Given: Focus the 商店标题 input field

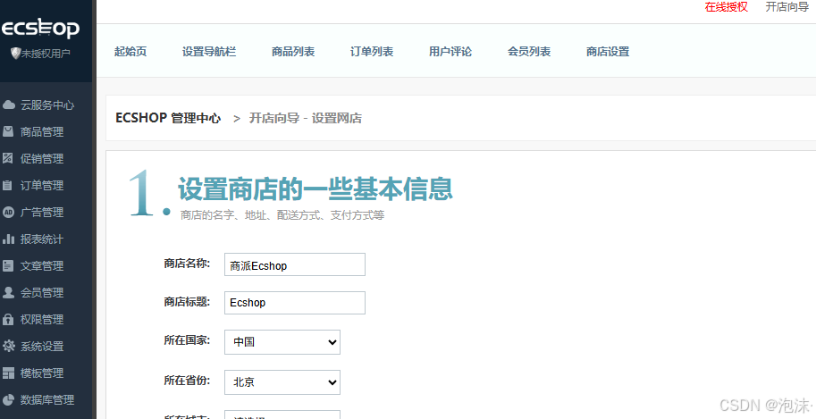Looking at the screenshot, I should click(295, 303).
